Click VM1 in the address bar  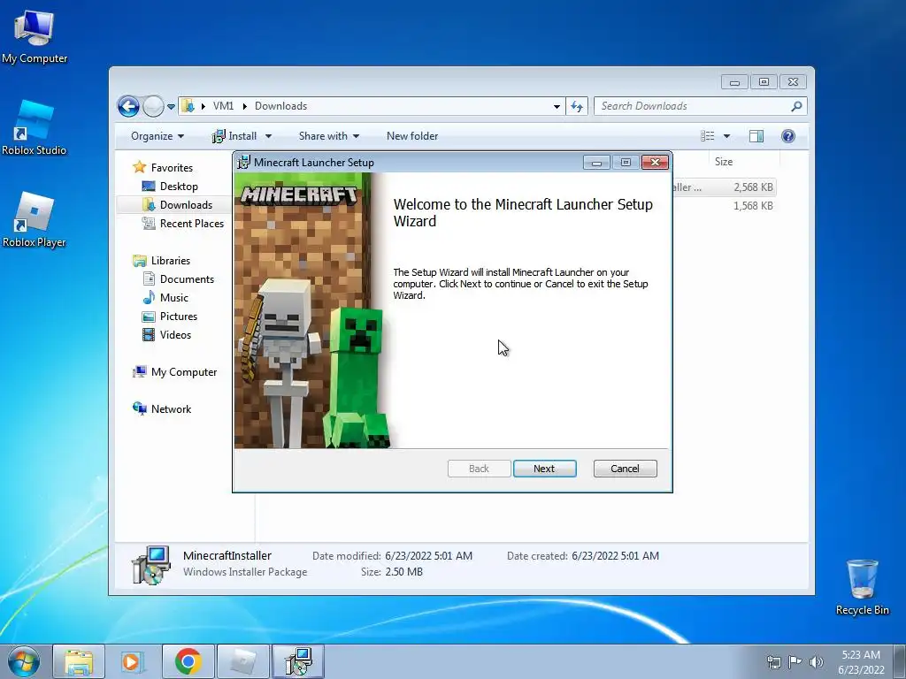pyautogui.click(x=223, y=106)
